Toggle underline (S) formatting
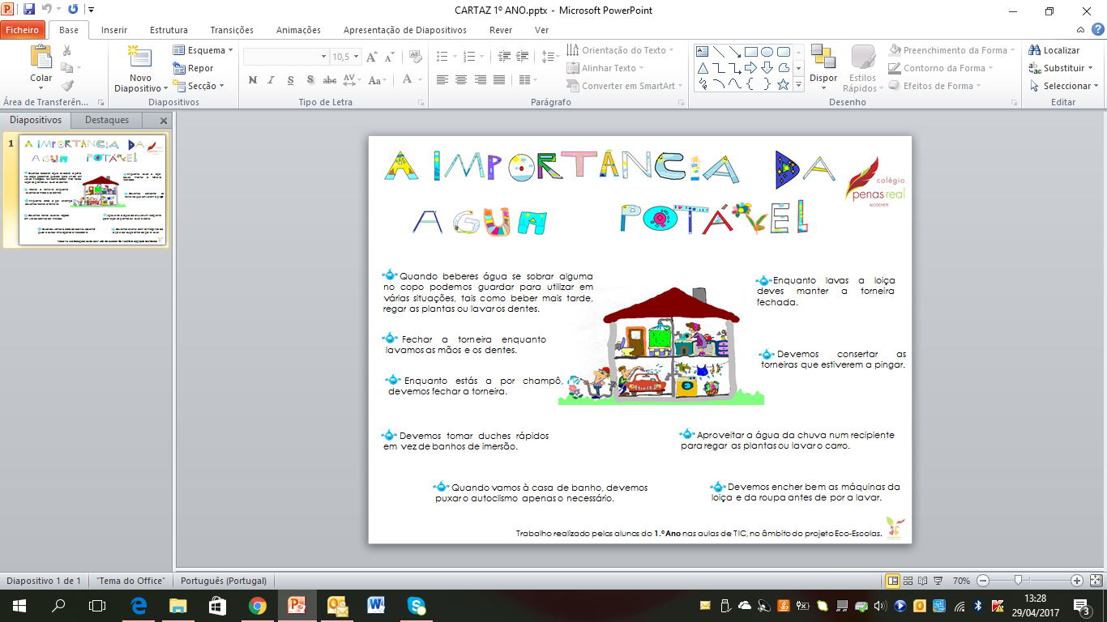1107x622 pixels. click(x=290, y=80)
